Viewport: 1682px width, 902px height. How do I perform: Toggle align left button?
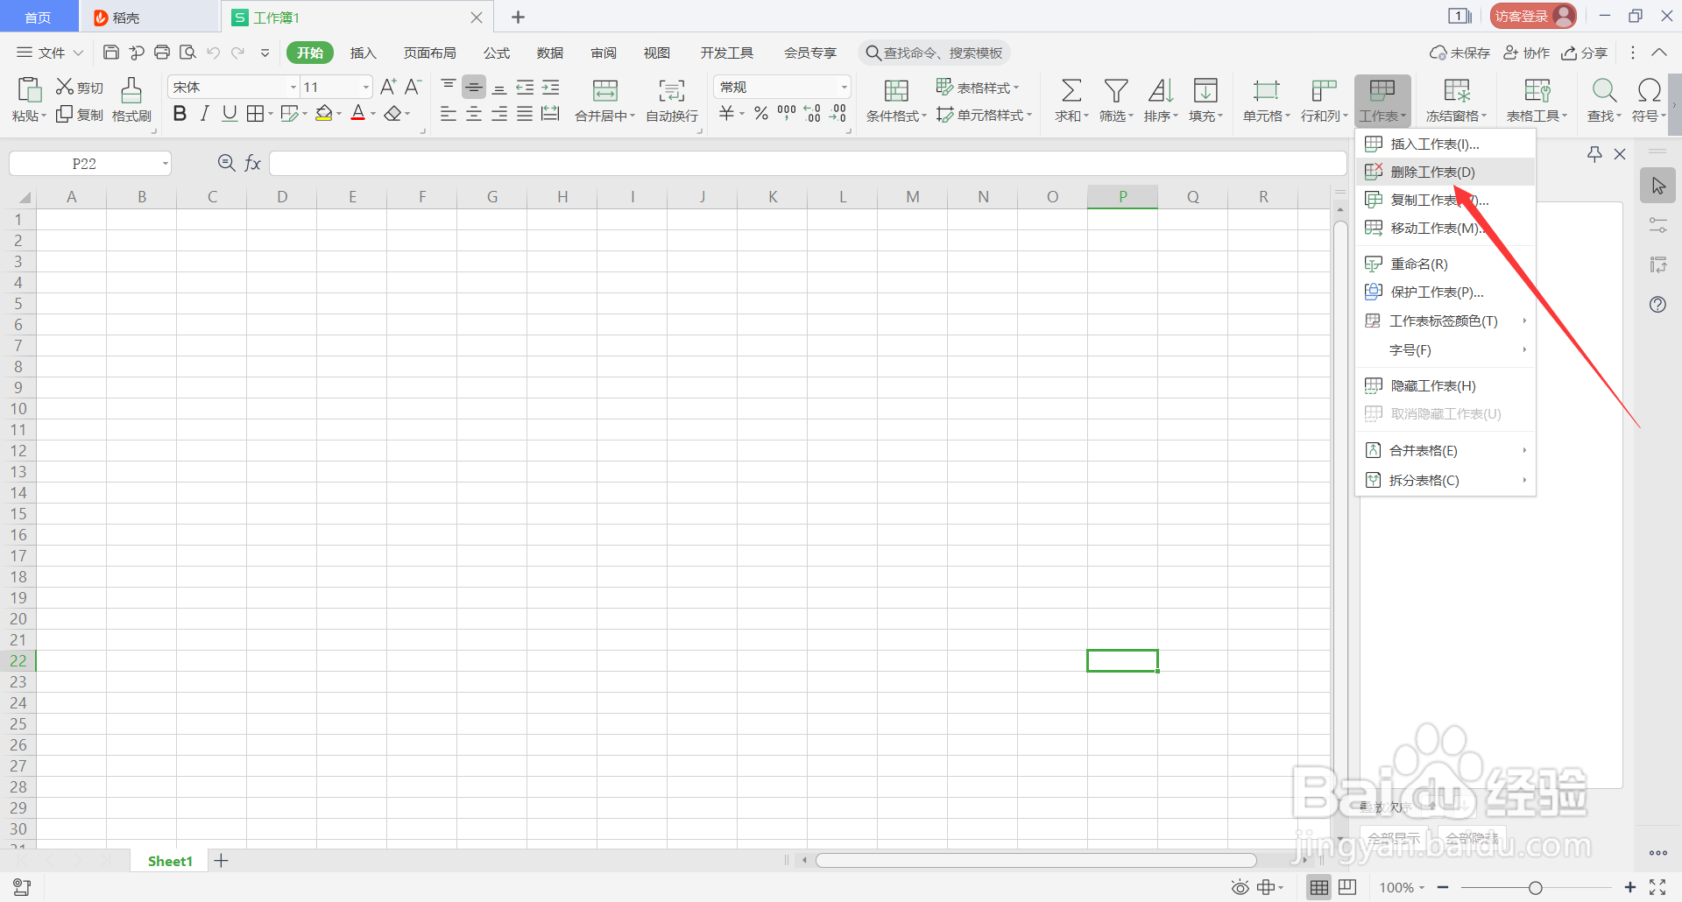click(449, 114)
